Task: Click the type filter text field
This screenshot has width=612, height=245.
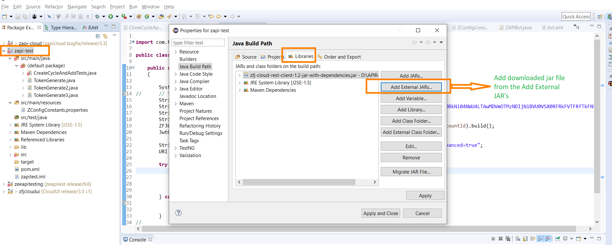Action: pyautogui.click(x=198, y=42)
